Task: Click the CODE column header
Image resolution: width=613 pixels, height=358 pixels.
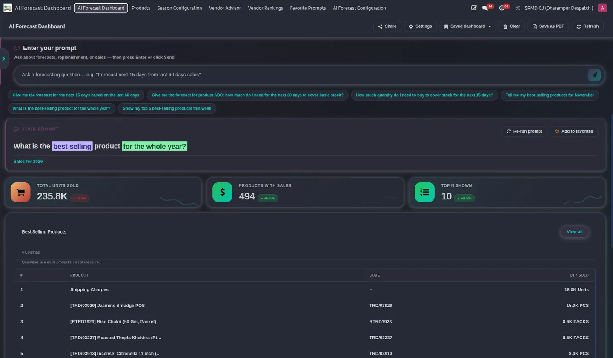Action: point(375,275)
